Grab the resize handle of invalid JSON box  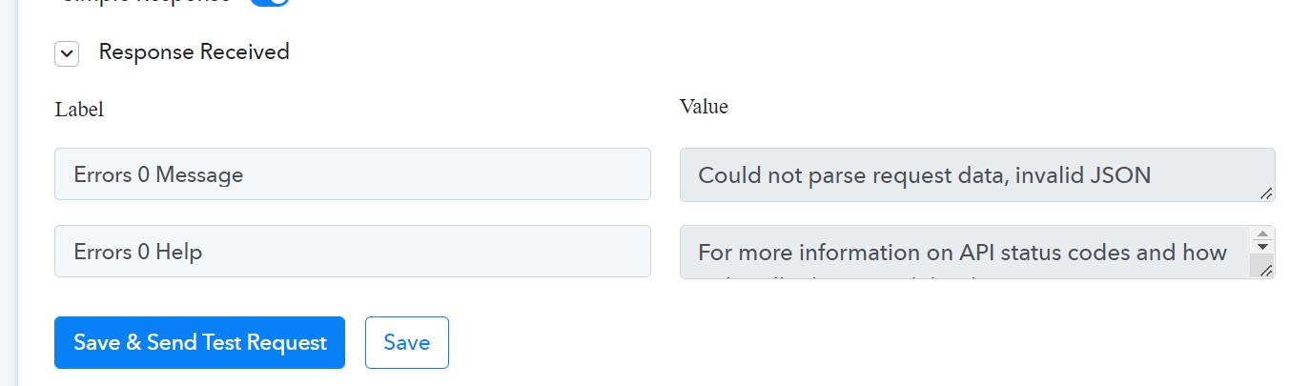[x=1266, y=193]
